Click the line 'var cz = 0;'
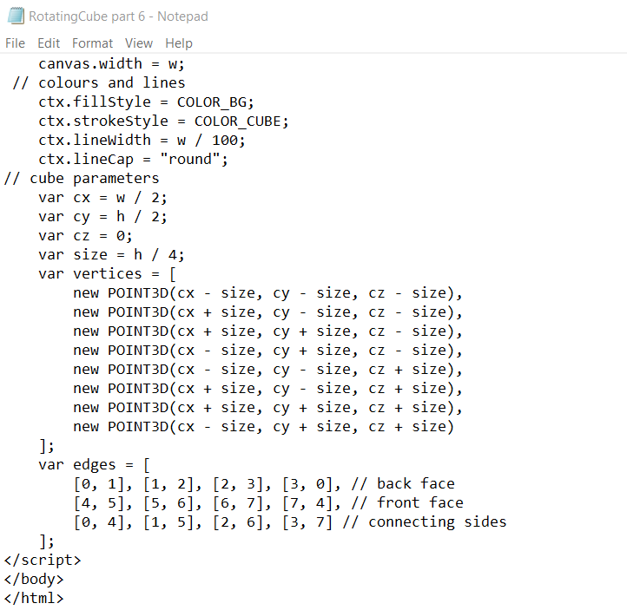This screenshot has height=610, width=627. [85, 236]
